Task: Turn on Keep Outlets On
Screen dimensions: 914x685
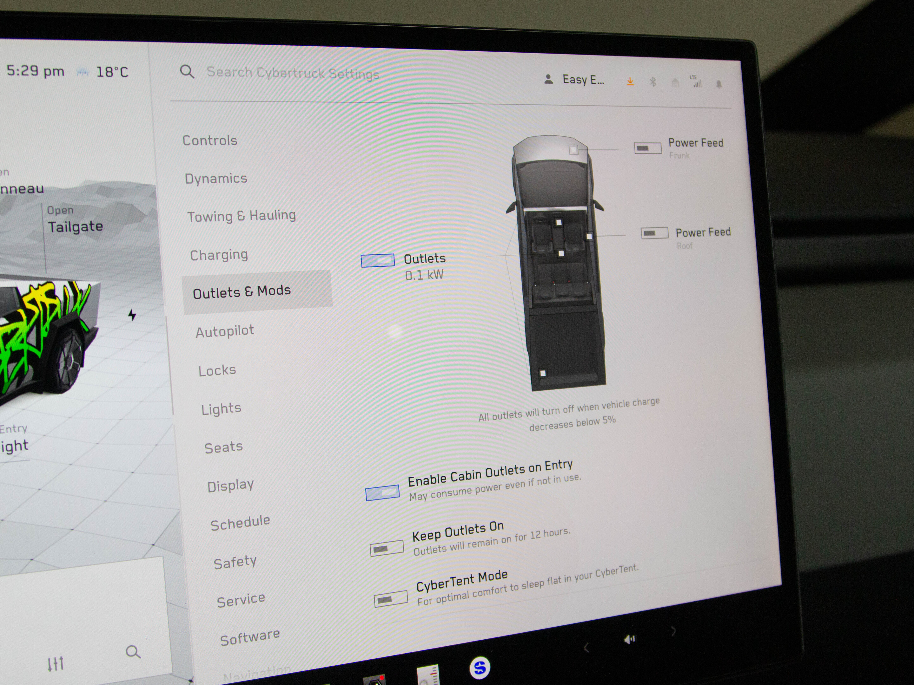Action: [x=387, y=548]
